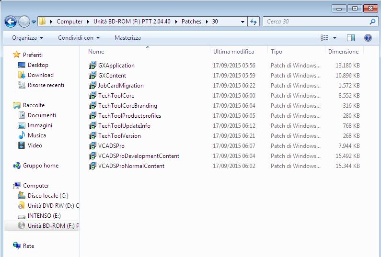Viewport: 381px width, 257px height.
Task: Sort by the Dimensione column header
Action: coord(344,52)
